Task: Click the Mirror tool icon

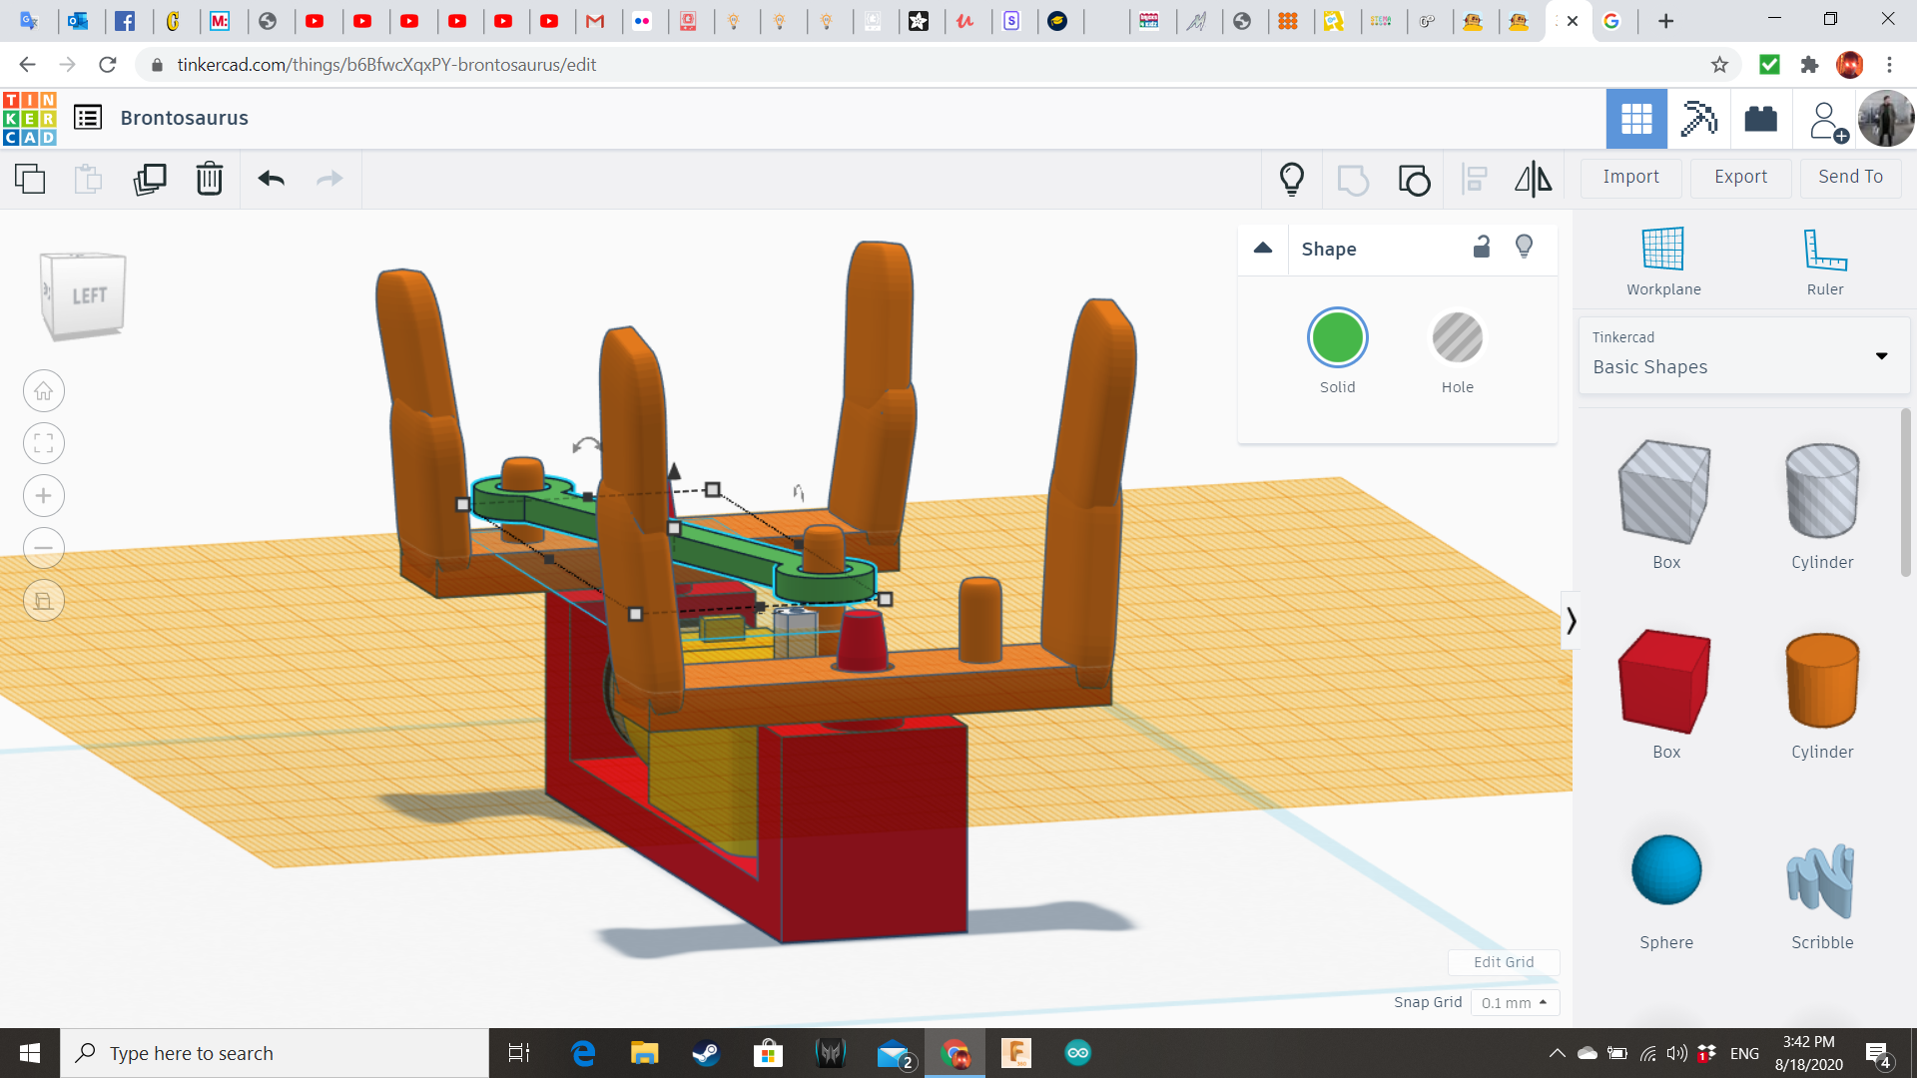Action: 1533,179
